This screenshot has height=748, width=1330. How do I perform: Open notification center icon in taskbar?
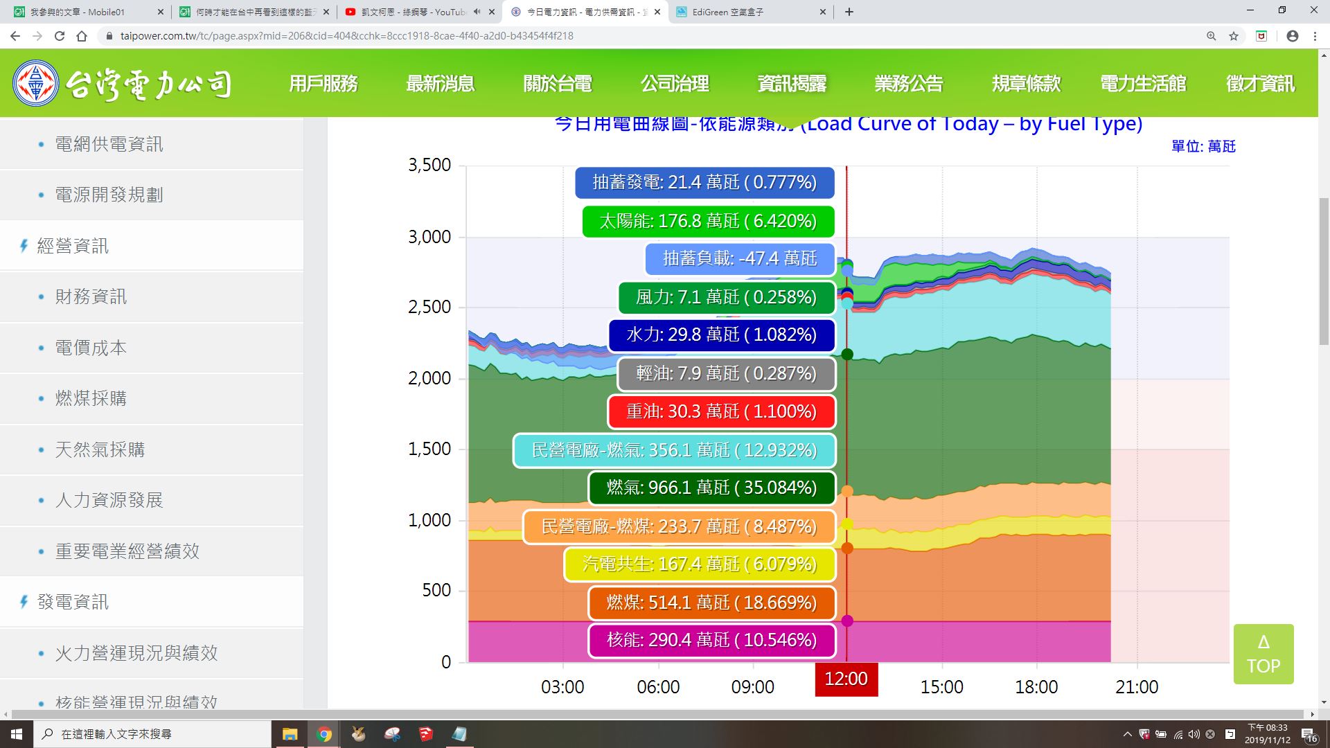pyautogui.click(x=1309, y=734)
